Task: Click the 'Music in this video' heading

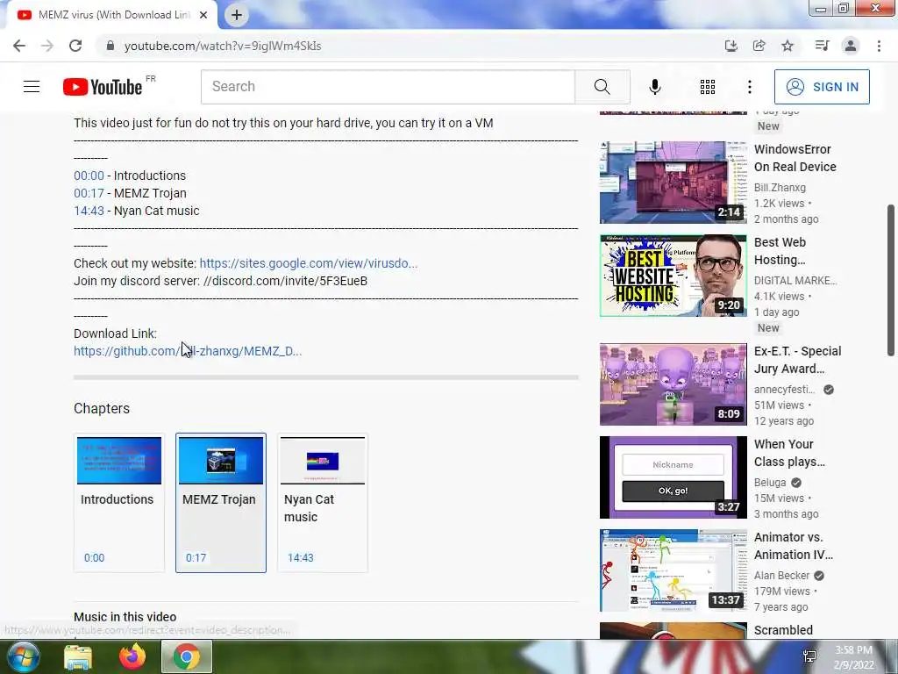Action: [125, 617]
